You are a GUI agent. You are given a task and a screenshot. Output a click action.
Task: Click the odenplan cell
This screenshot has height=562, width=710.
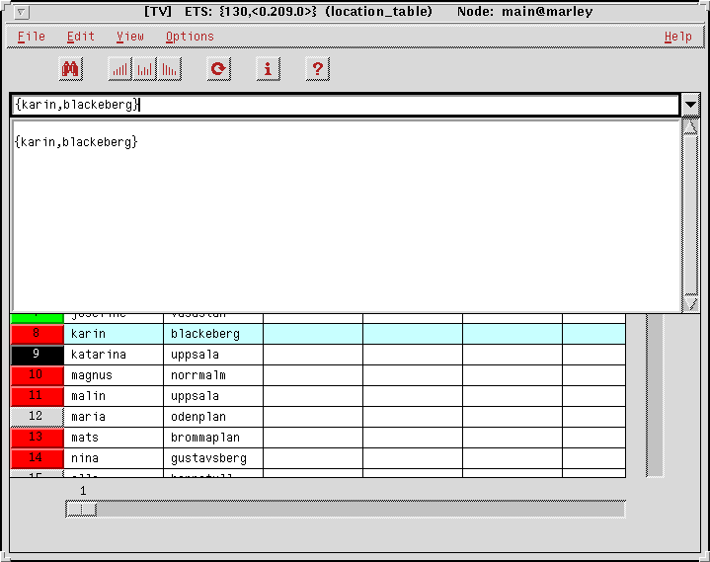pyautogui.click(x=213, y=417)
